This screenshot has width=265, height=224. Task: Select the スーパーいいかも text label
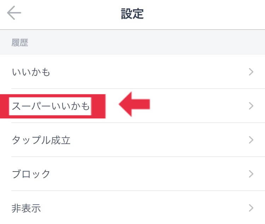click(51, 106)
